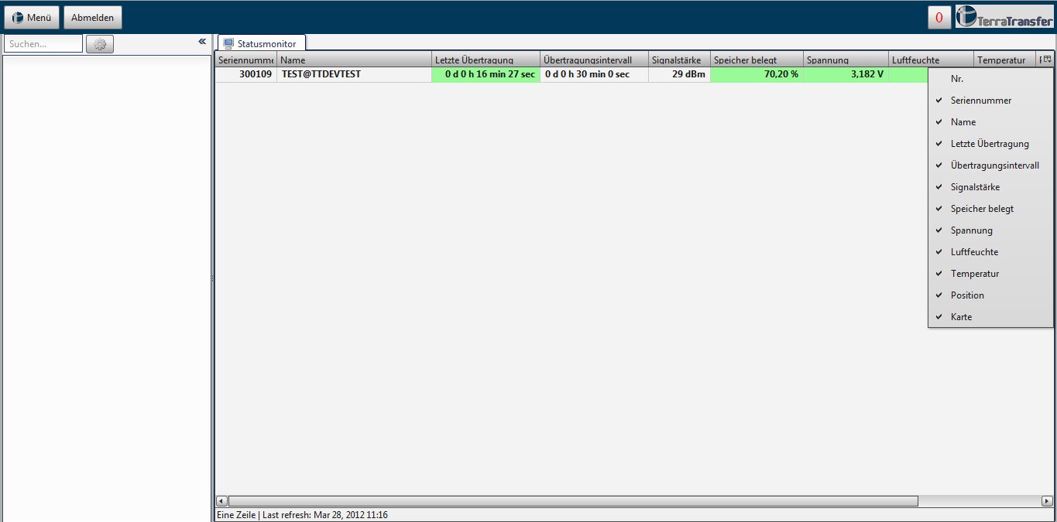The image size is (1057, 522).
Task: Uncheck Name in column menu
Action: click(990, 122)
